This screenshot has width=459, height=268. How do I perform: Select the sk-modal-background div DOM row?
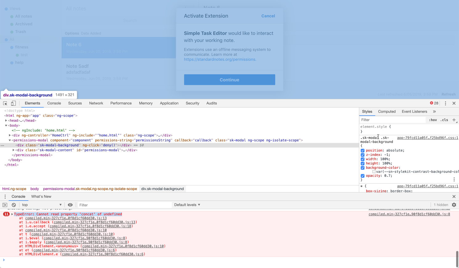click(179, 145)
